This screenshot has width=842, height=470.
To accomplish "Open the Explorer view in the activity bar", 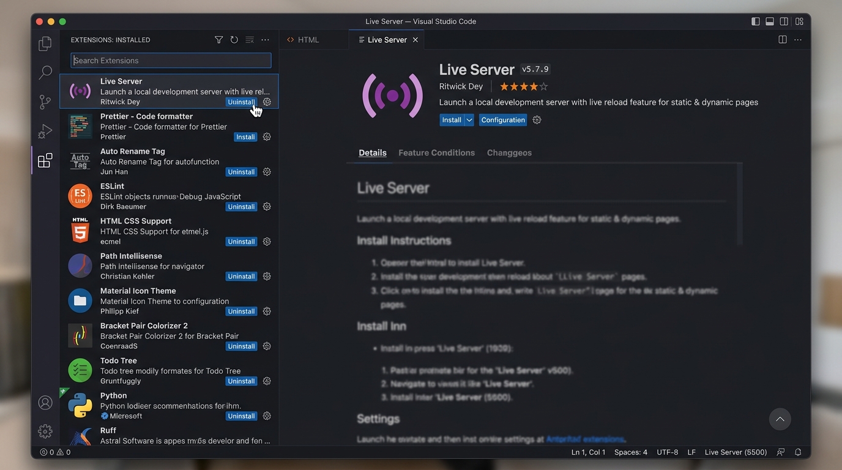I will (x=45, y=43).
